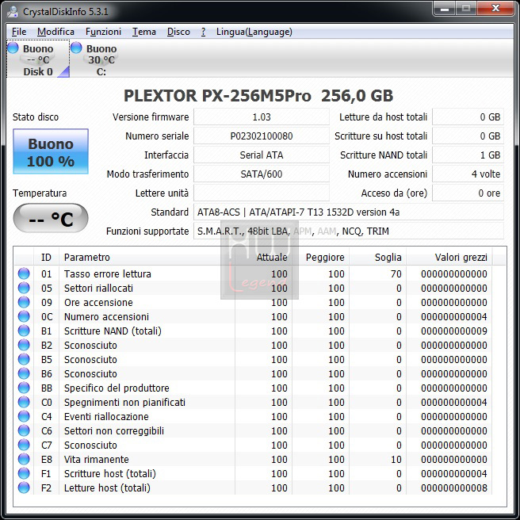Select the Spegnimenti non pianificati row text
Image resolution: width=520 pixels, height=520 pixels.
[x=124, y=402]
